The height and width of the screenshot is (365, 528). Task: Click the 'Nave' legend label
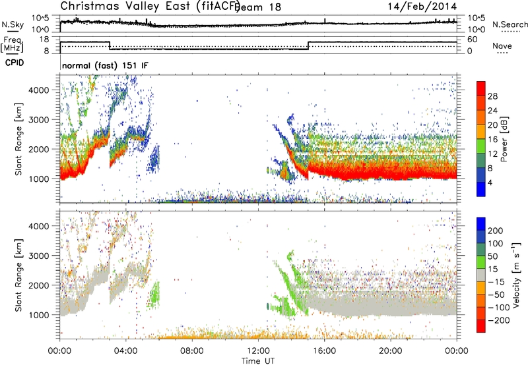(502, 46)
